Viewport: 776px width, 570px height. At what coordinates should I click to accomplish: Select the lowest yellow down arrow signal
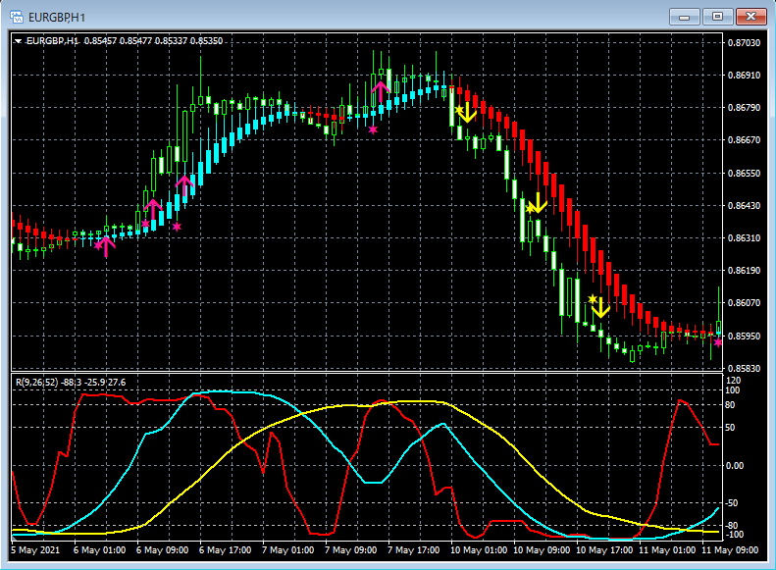tap(600, 307)
